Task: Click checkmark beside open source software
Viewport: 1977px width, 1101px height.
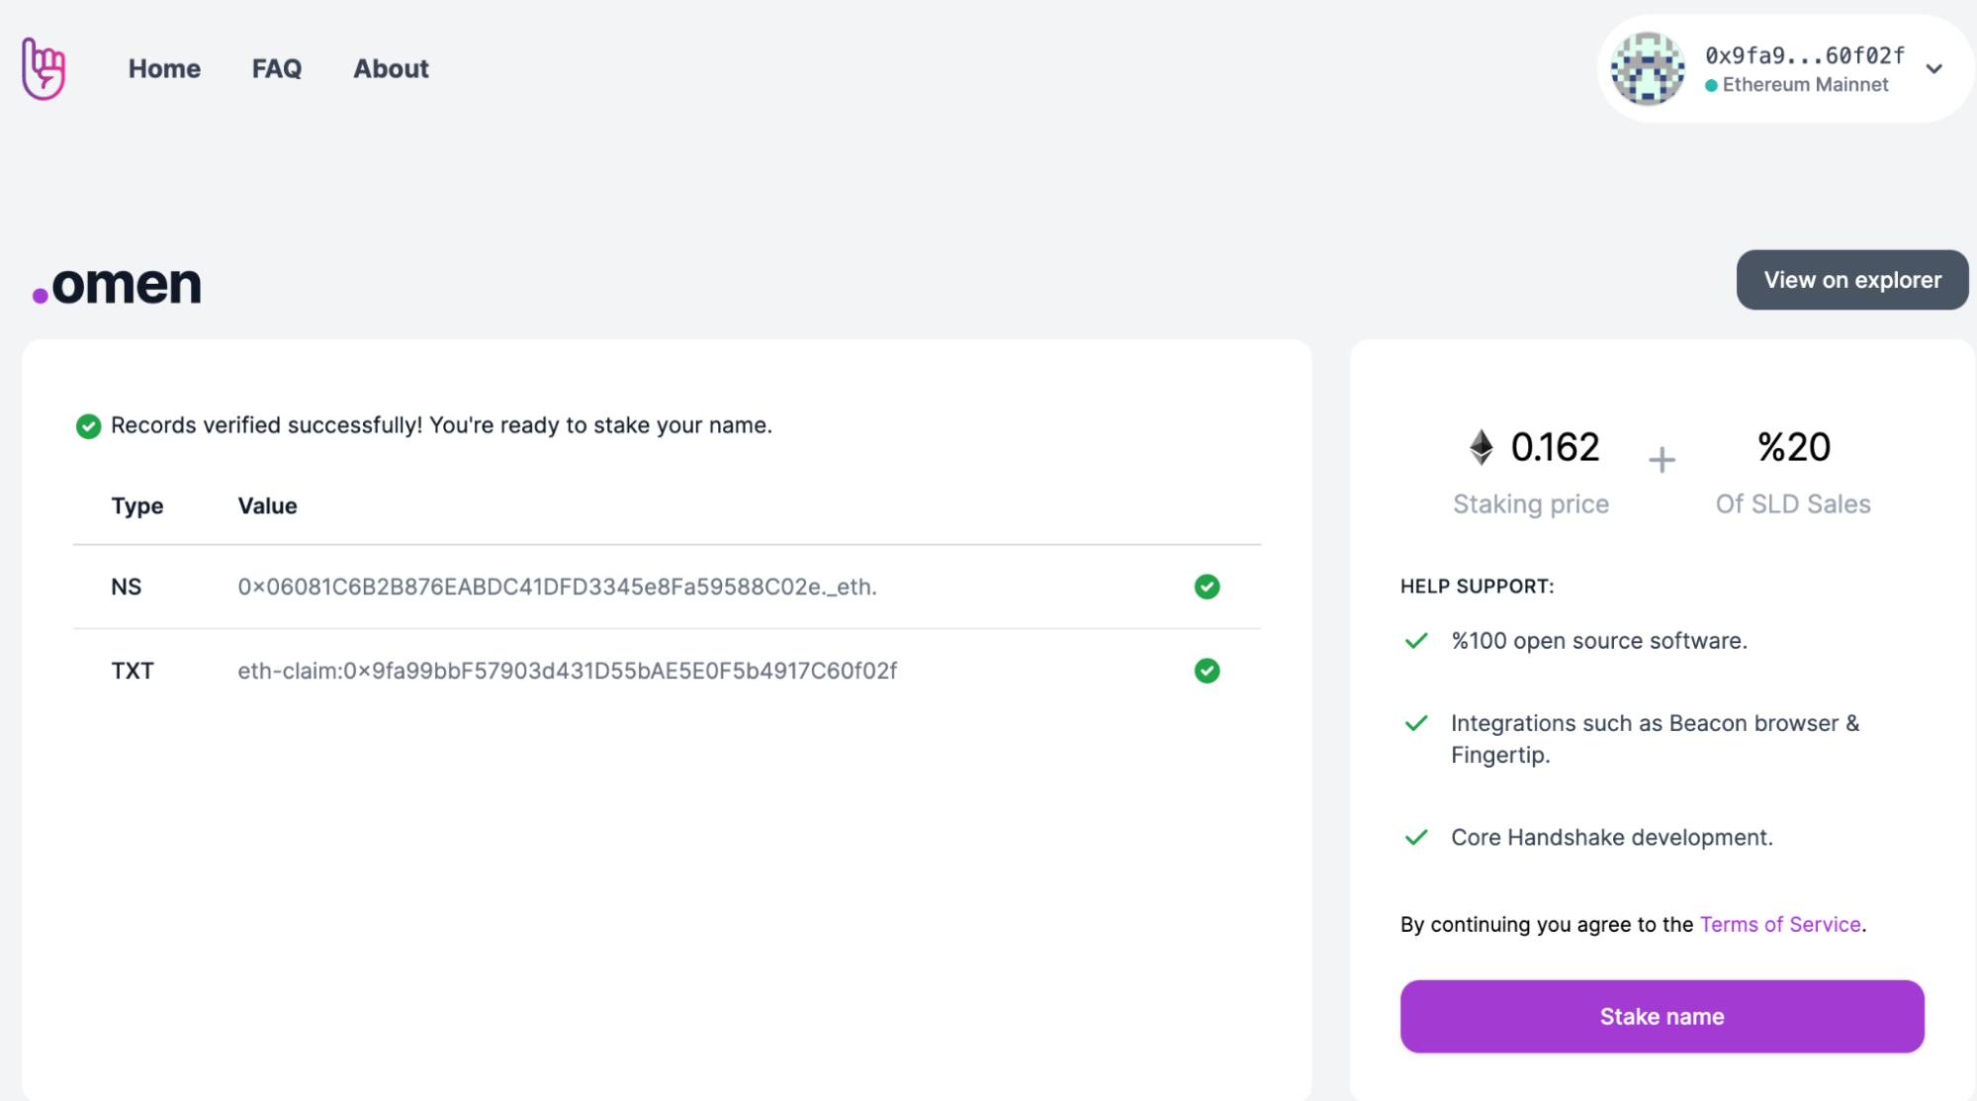Action: point(1416,641)
